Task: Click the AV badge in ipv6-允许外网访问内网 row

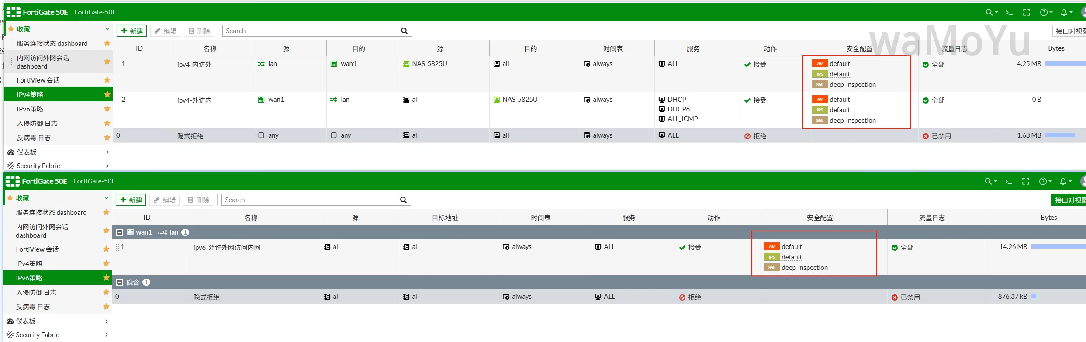Action: 772,247
